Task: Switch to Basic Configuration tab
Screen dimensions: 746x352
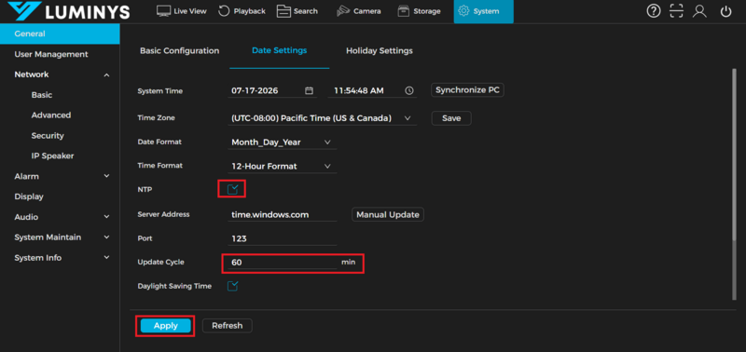Action: pyautogui.click(x=179, y=50)
